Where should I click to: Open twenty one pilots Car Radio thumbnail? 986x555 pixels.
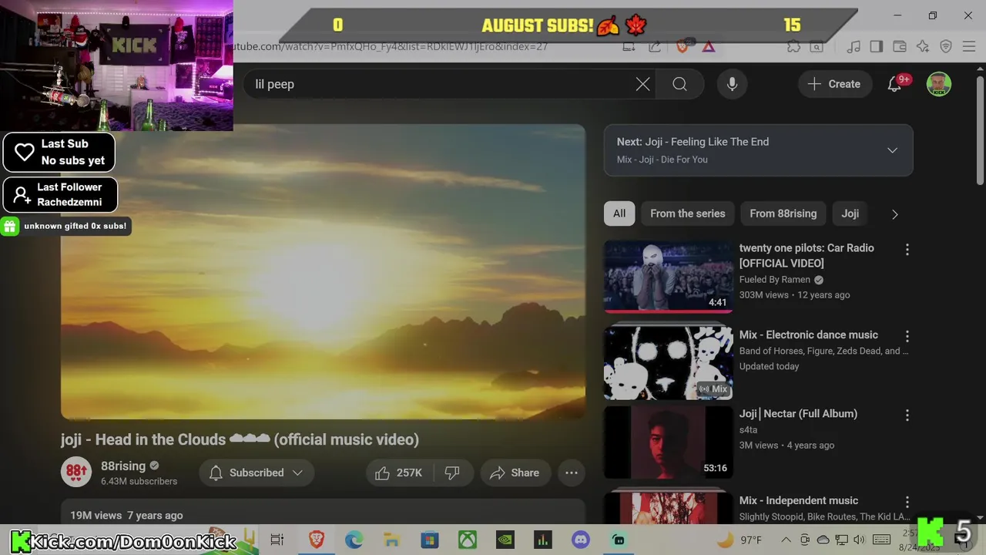[668, 276]
